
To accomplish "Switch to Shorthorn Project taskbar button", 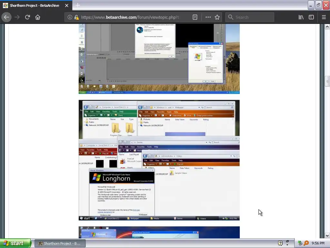I will point(60,243).
